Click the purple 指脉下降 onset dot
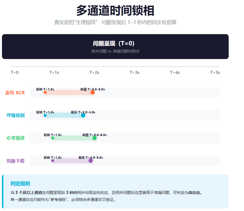The height and width of the screenshot is (211, 244). pos(53,161)
